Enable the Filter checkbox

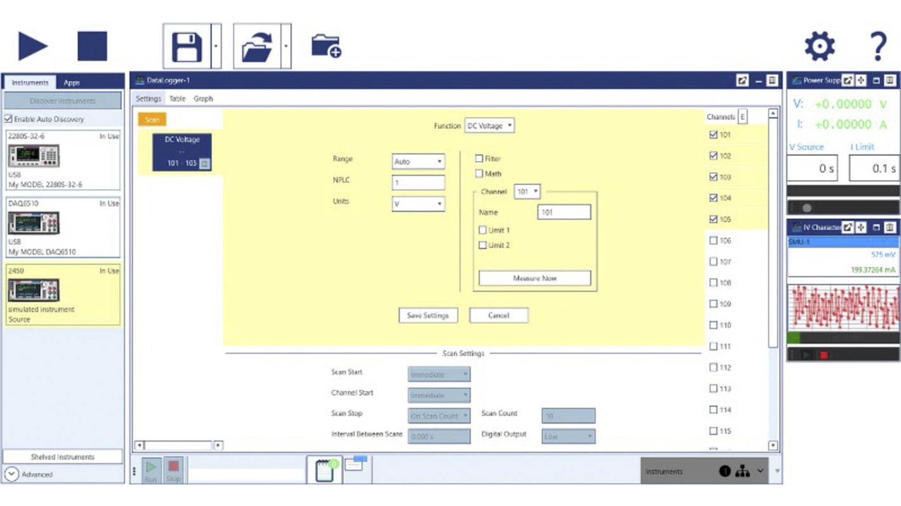coord(479,159)
